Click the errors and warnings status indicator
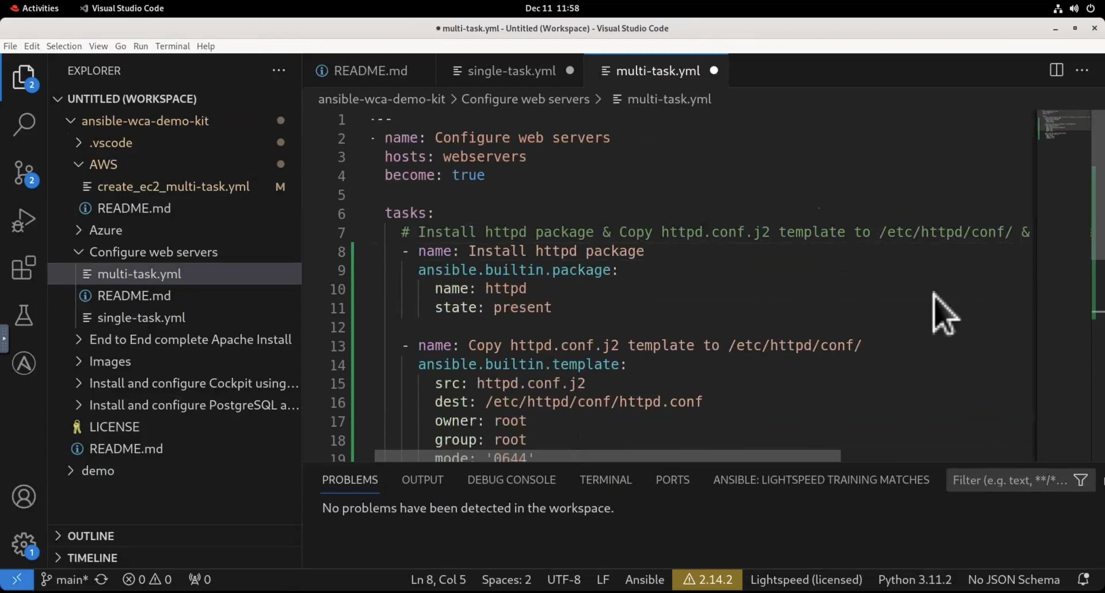The width and height of the screenshot is (1105, 593). (x=147, y=580)
